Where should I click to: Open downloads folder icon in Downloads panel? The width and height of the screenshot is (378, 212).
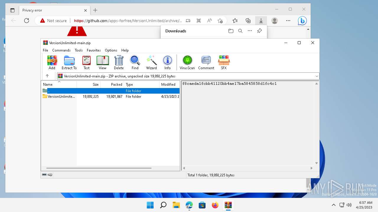click(231, 31)
